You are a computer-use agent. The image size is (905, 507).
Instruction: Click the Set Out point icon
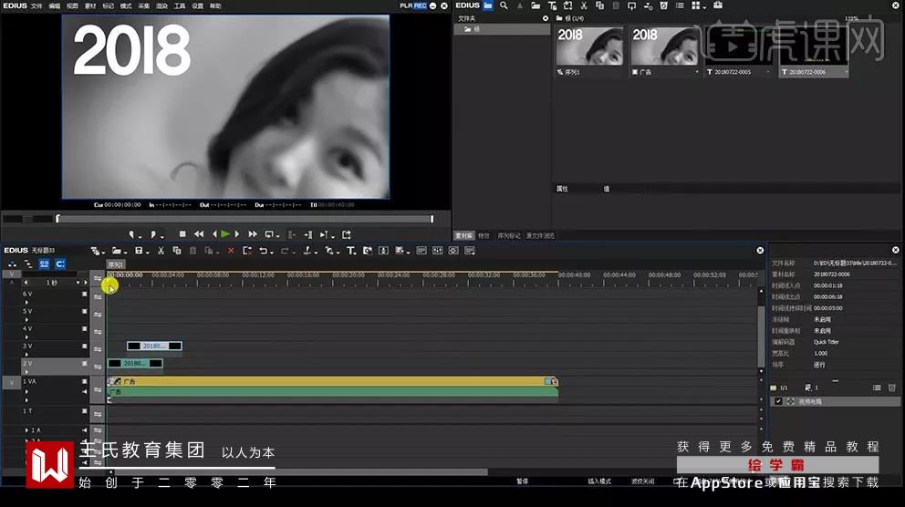tap(153, 234)
